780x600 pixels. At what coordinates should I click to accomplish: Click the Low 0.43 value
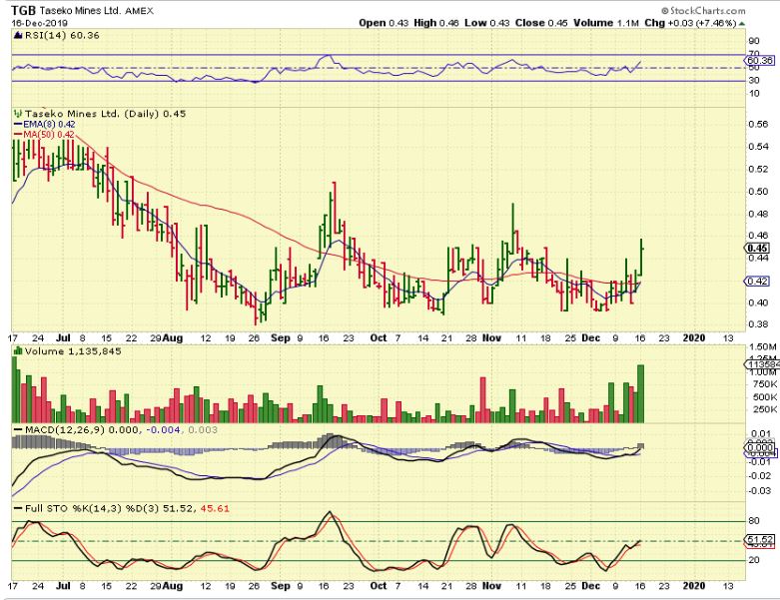[487, 23]
